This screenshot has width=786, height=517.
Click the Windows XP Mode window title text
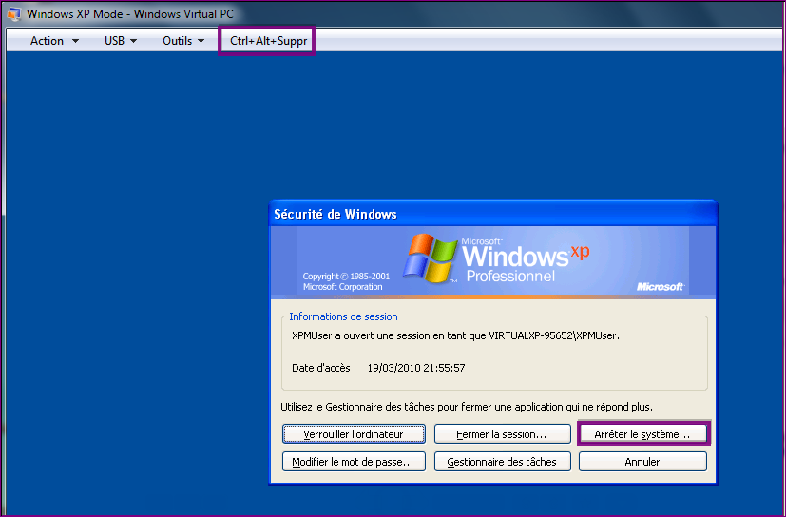pos(130,14)
